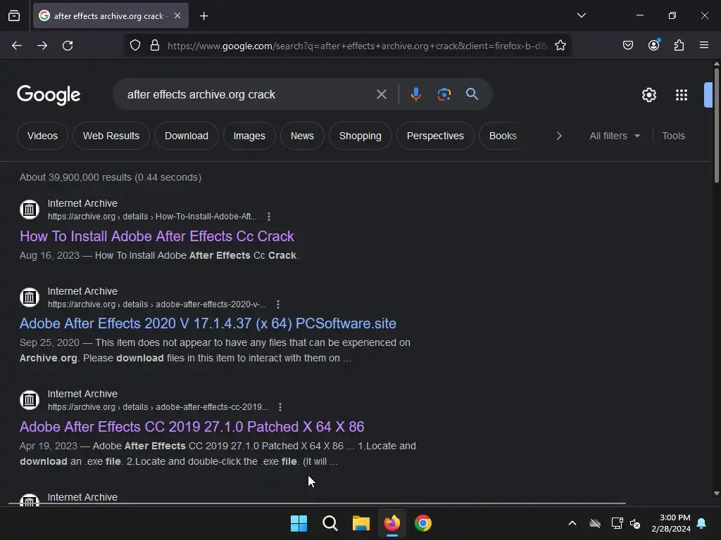Open the search Tools button
Viewport: 721px width, 540px height.
click(x=673, y=136)
